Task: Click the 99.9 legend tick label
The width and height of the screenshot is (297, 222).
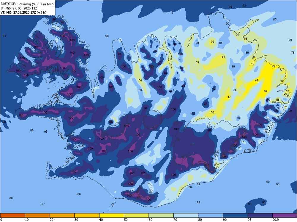Action: click(275, 220)
